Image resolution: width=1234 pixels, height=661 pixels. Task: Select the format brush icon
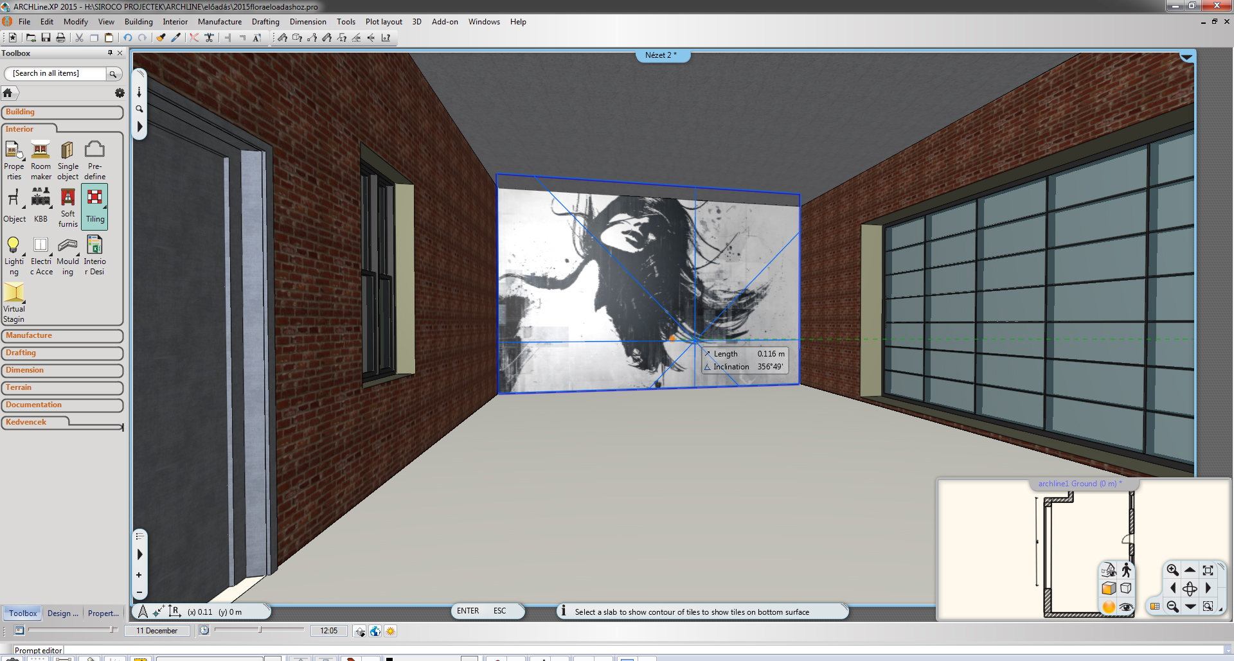pyautogui.click(x=161, y=38)
